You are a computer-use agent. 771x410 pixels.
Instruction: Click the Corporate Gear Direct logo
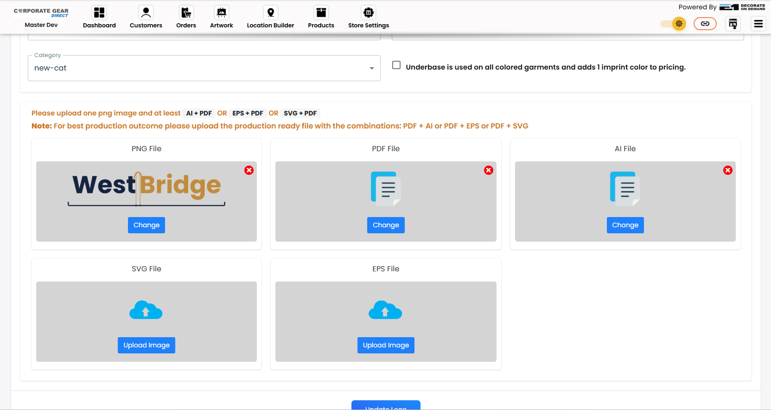41,13
